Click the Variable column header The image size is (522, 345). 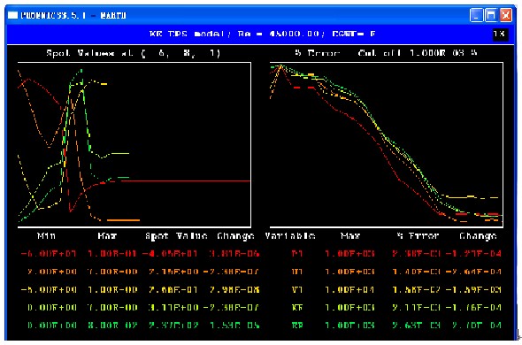tap(290, 236)
